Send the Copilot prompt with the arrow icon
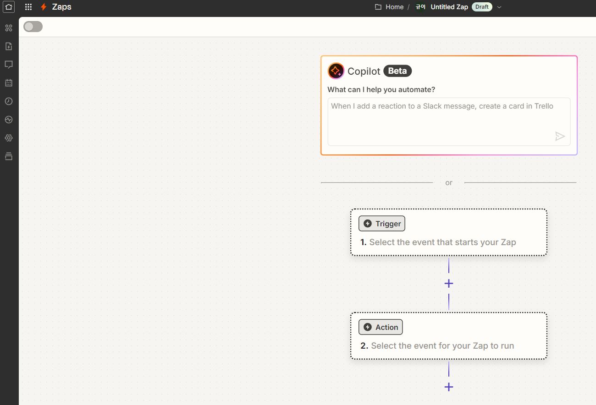Screen dimensions: 596x405 [x=560, y=136]
